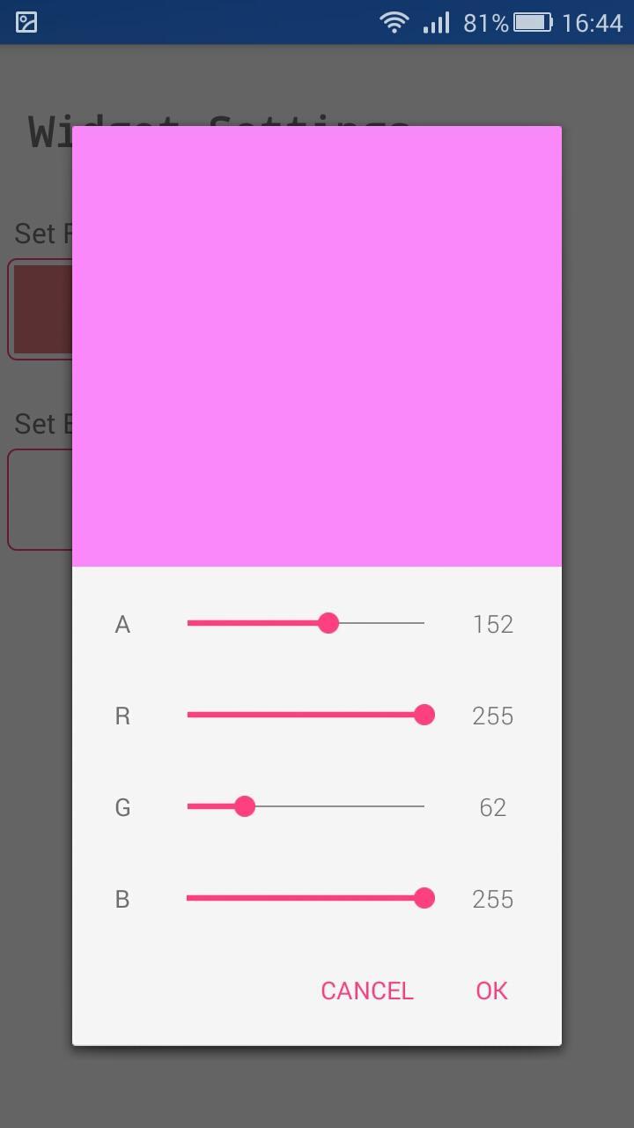
Task: Dismiss dialog with CANCEL button
Action: pos(367,991)
